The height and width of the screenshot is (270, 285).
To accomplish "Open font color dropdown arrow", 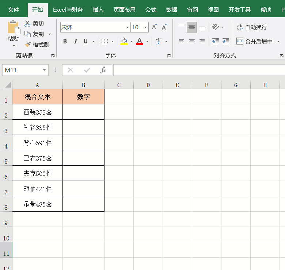I will [x=147, y=41].
